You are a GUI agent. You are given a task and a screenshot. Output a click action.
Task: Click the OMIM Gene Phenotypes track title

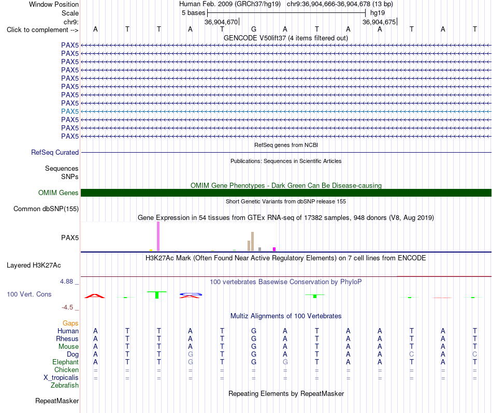coord(286,185)
